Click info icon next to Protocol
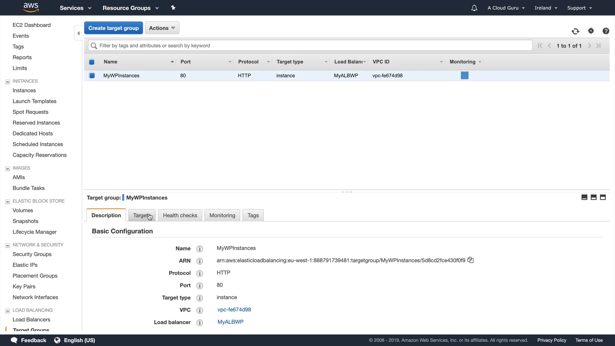The image size is (615, 346). (x=200, y=273)
